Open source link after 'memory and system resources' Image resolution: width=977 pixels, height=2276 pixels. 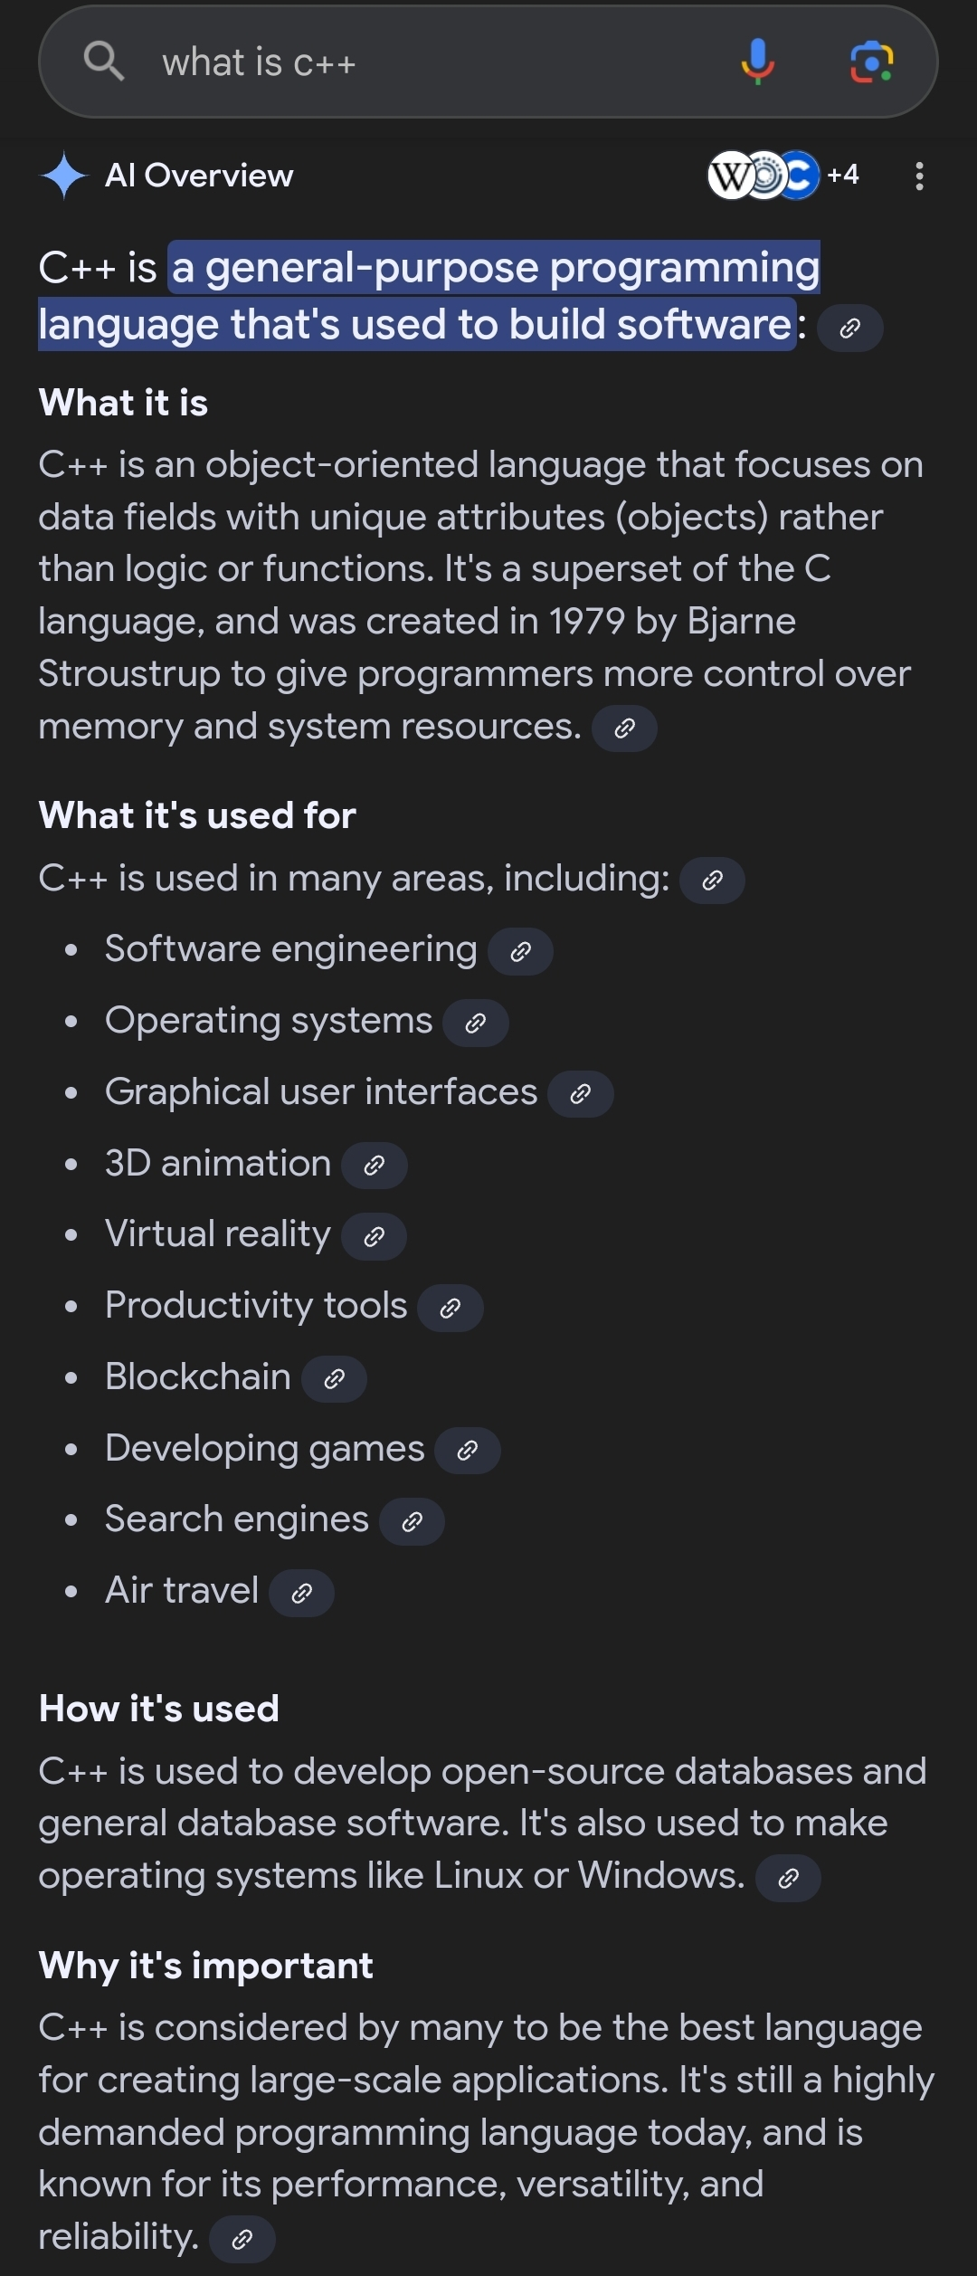(624, 729)
